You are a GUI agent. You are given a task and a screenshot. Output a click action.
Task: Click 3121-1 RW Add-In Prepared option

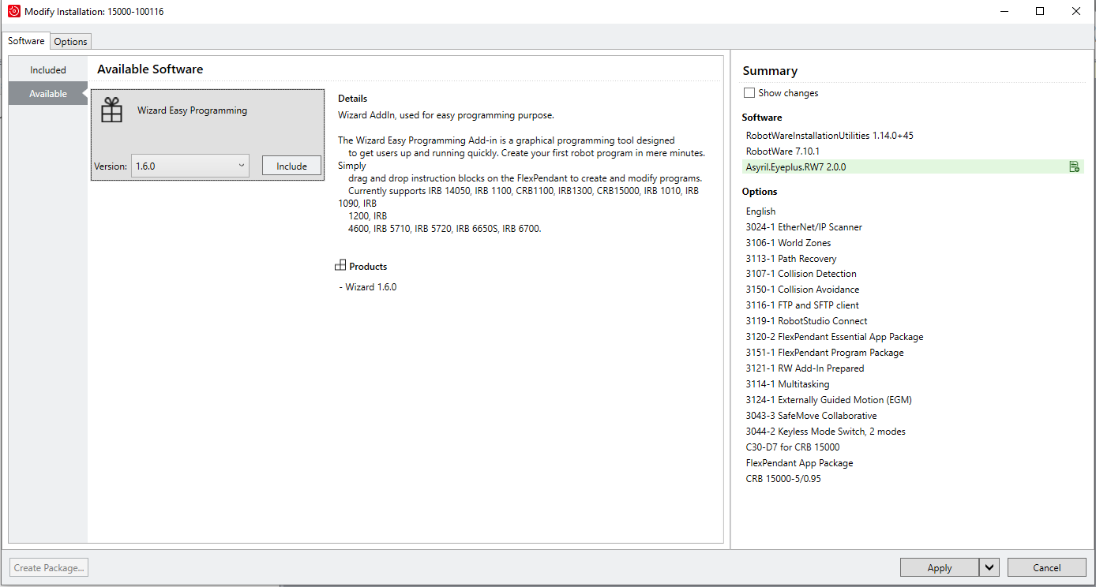pos(805,368)
